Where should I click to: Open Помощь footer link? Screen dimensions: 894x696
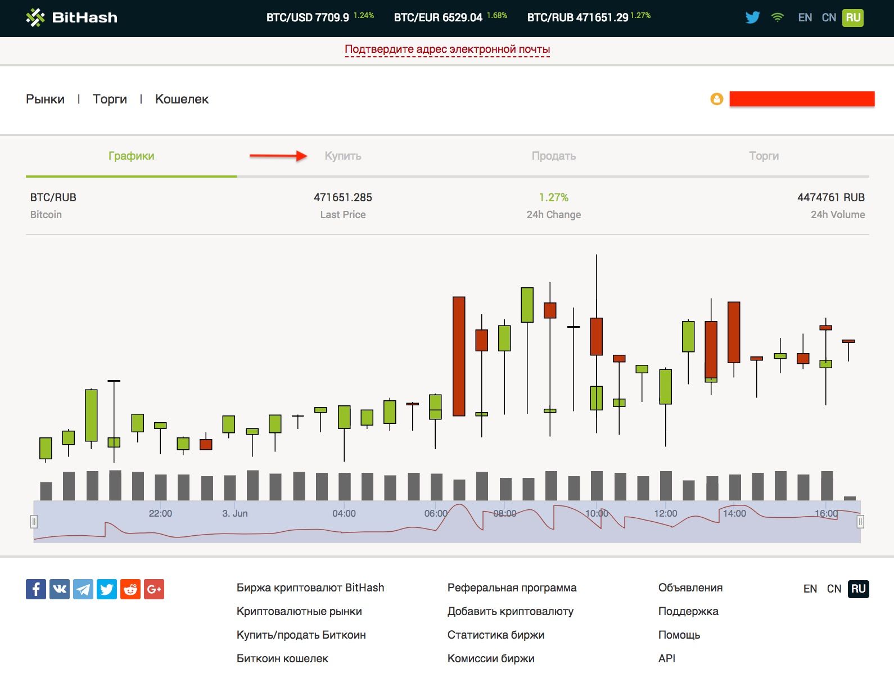[679, 635]
